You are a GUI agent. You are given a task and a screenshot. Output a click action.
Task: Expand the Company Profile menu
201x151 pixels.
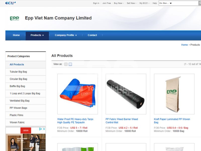(66, 35)
